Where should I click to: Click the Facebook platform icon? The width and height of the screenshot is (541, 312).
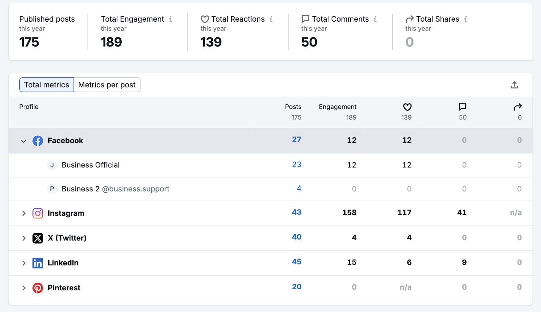pyautogui.click(x=38, y=141)
